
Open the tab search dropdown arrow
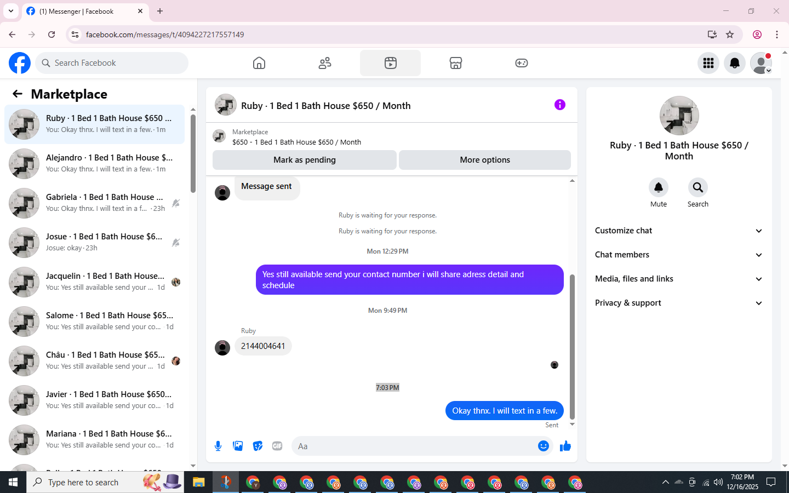click(x=11, y=11)
